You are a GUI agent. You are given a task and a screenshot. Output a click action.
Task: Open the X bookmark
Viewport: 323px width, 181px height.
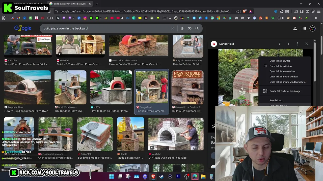pos(146,18)
